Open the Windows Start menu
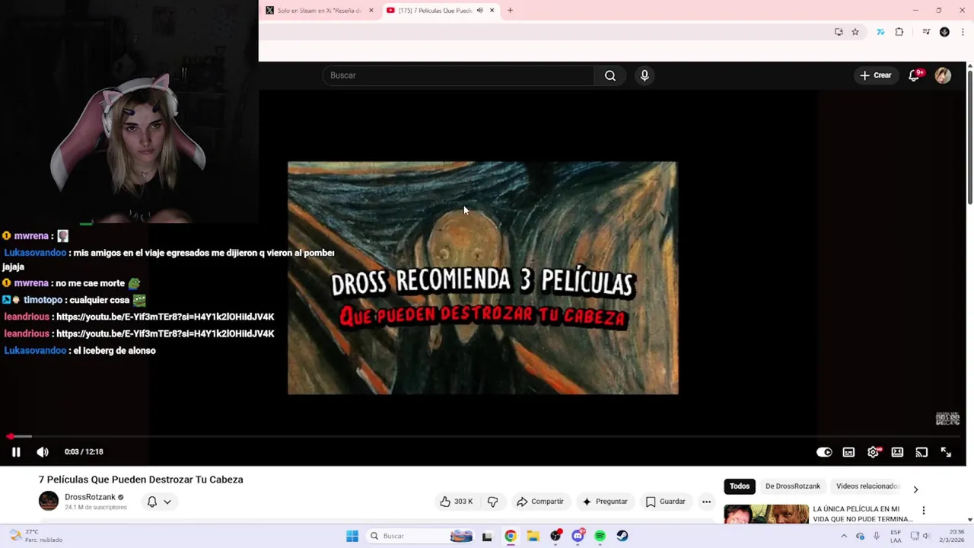Screen dimensions: 974x548 pyautogui.click(x=352, y=536)
